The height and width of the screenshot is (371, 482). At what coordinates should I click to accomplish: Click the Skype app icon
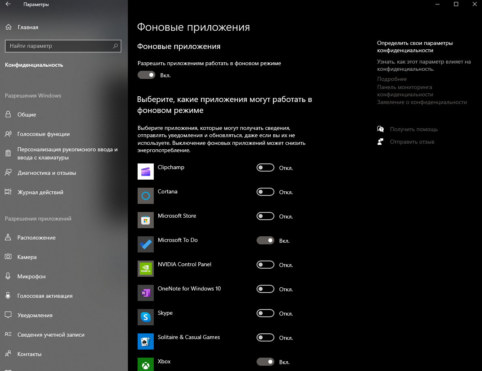(x=146, y=317)
